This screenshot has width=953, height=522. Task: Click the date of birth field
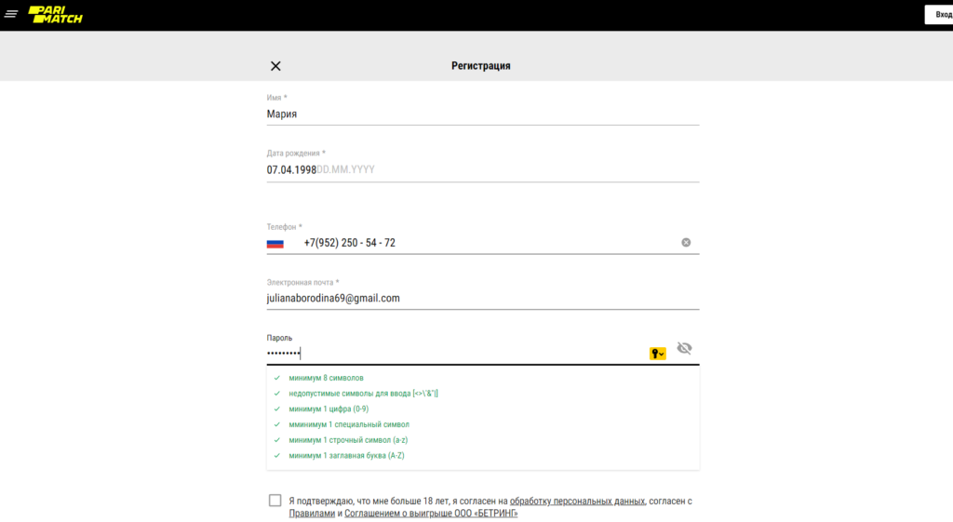(x=483, y=169)
